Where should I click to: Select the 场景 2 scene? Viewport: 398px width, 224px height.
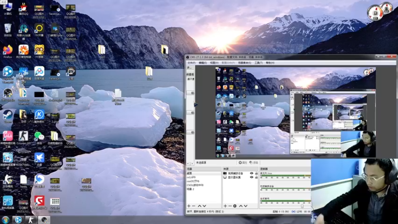tap(203, 189)
